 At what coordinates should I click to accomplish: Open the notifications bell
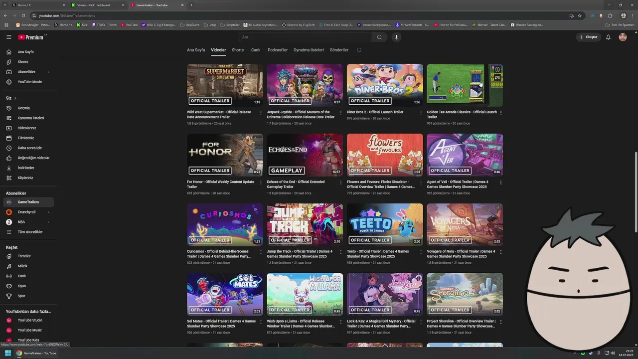point(608,37)
